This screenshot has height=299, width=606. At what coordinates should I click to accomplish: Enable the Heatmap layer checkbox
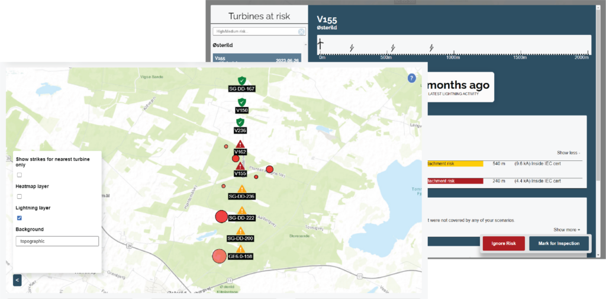click(x=20, y=196)
